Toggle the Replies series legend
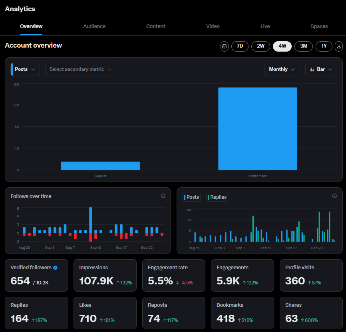 [217, 197]
